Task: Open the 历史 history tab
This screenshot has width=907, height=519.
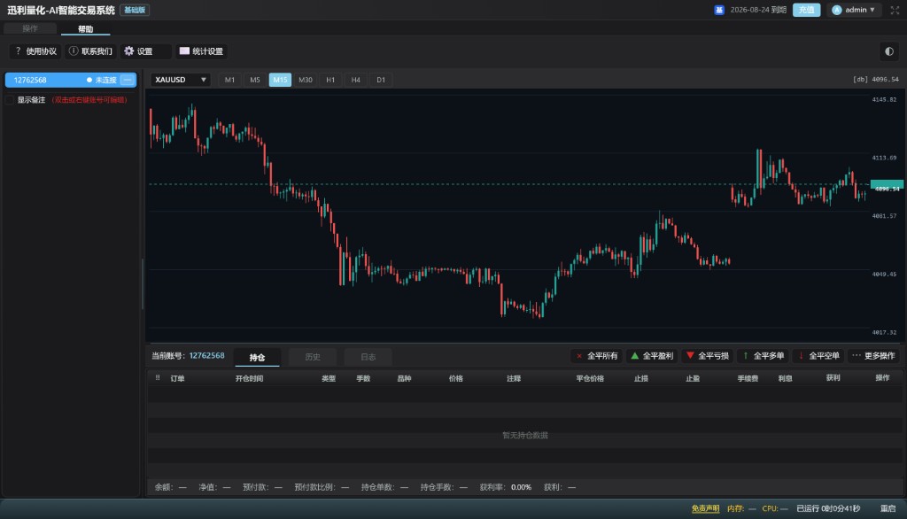Action: (x=313, y=357)
